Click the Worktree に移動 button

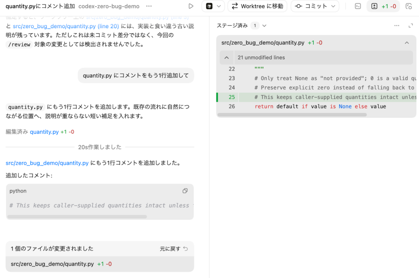257,6
